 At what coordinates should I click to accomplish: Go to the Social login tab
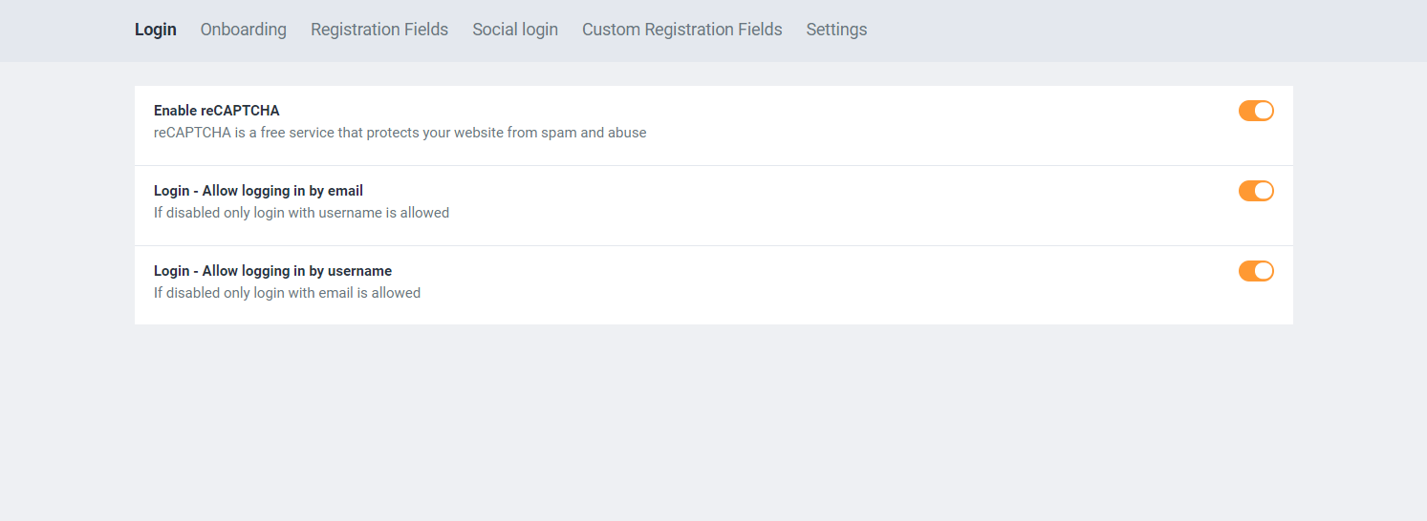pos(514,30)
